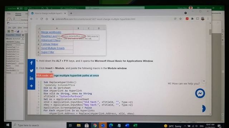Switch to Excel in the taskbar
The image size is (229, 128).
(135, 125)
